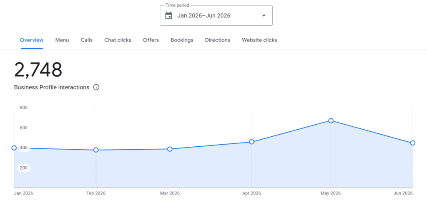The width and height of the screenshot is (427, 202).
Task: Click the Jan 2026–Jun 2026 period text
Action: (x=203, y=16)
